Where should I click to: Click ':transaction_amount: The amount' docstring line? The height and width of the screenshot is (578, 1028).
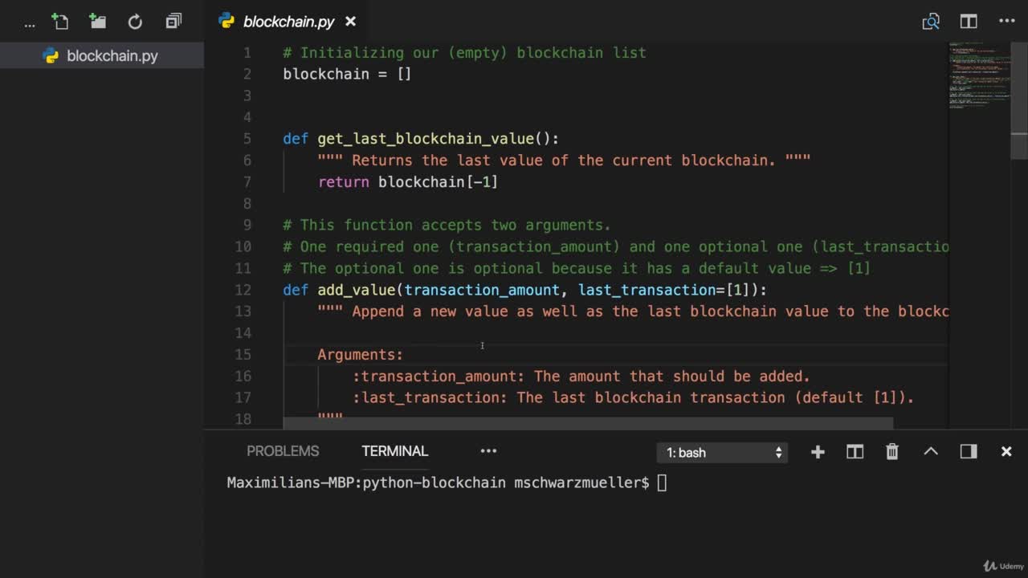581,377
